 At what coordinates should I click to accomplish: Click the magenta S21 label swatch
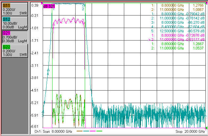6,33
